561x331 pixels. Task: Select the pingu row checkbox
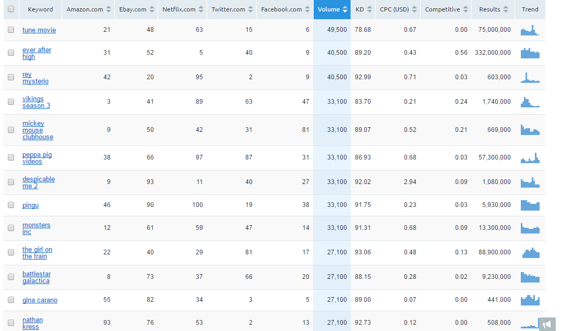tap(11, 205)
